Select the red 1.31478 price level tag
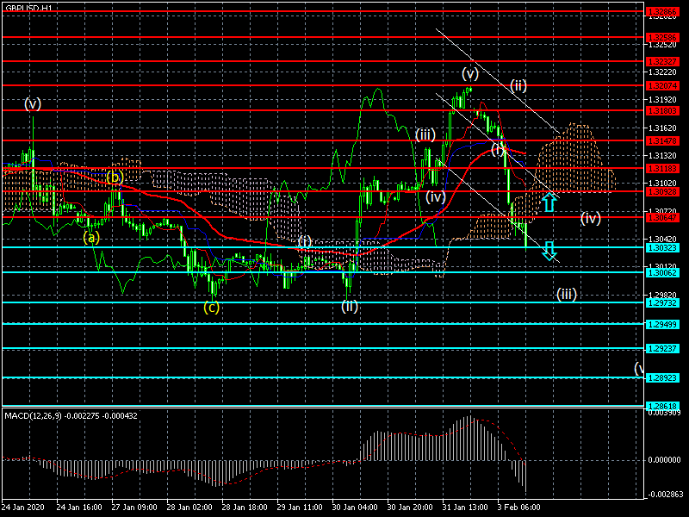 [x=662, y=141]
